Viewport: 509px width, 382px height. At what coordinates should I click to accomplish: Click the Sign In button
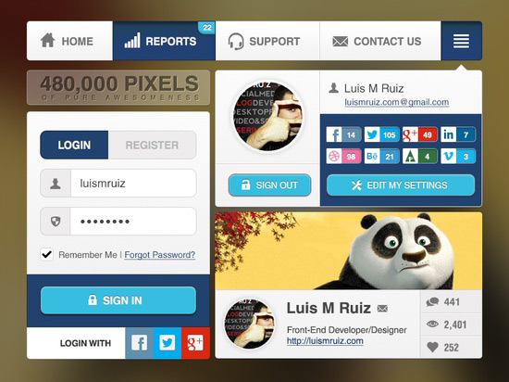point(118,300)
